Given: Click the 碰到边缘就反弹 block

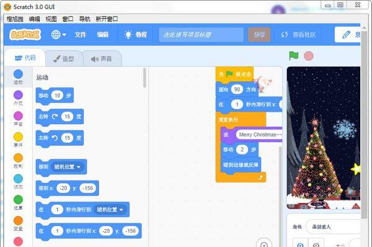Looking at the screenshot, I should point(241,165).
